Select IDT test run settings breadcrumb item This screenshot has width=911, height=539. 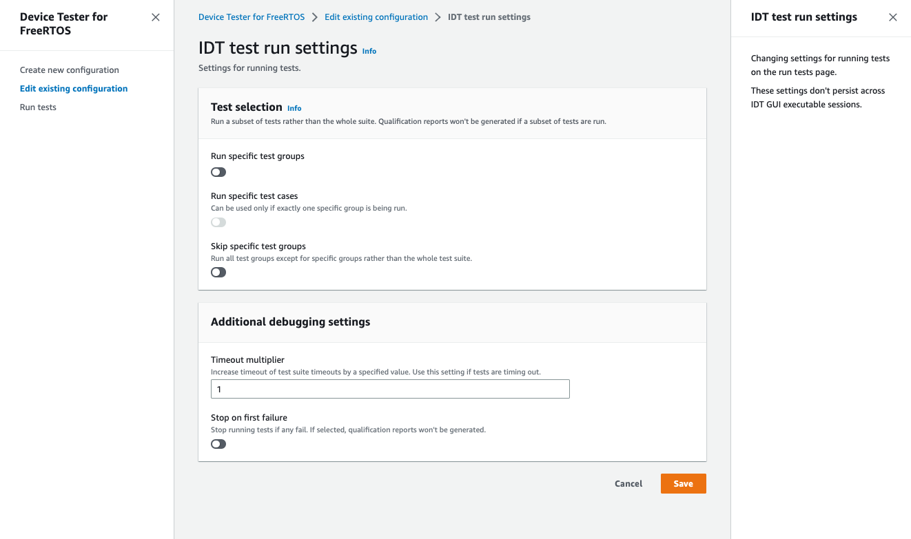[489, 17]
